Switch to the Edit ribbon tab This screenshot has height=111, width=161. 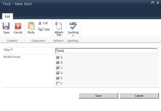click(x=8, y=17)
